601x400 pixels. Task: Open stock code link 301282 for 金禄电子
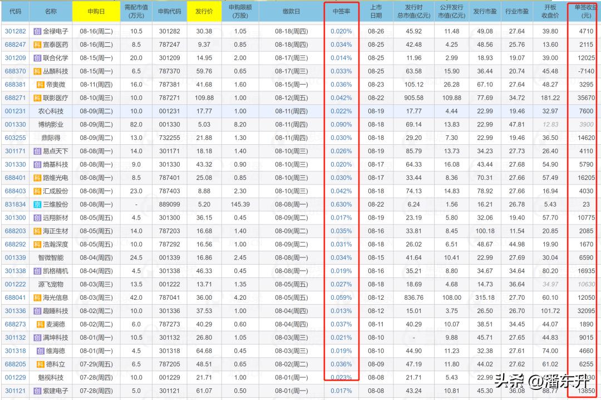[x=16, y=32]
